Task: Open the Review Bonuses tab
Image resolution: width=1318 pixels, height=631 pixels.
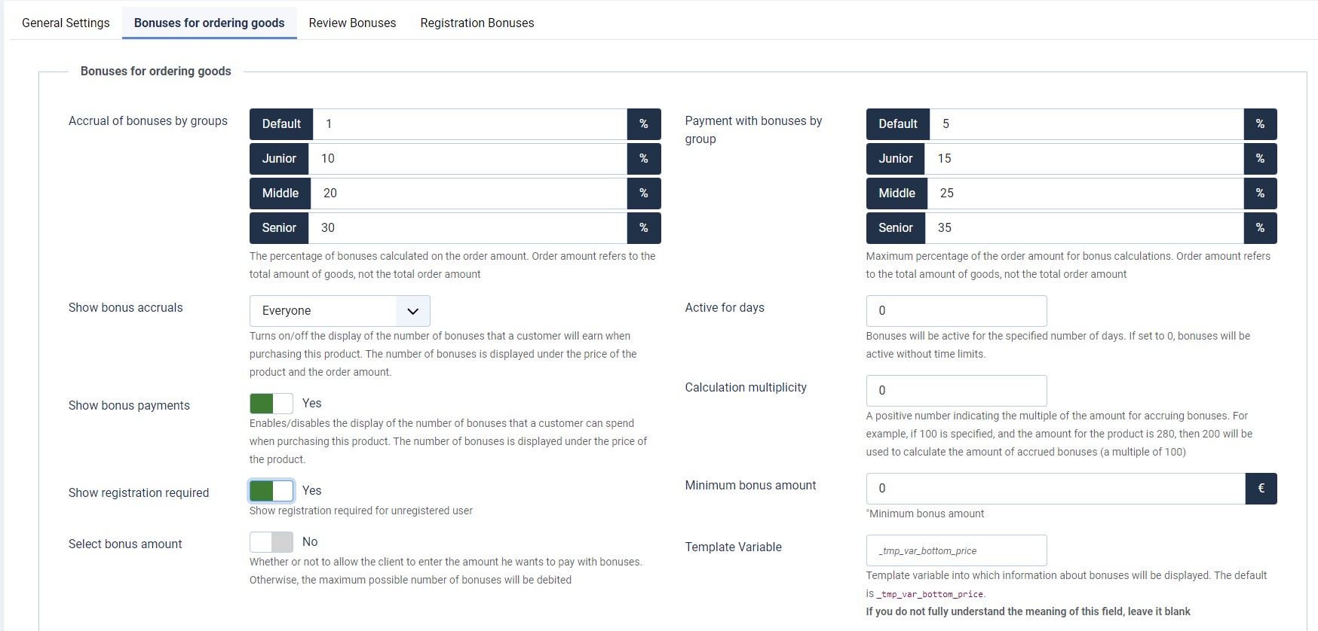Action: (x=352, y=23)
